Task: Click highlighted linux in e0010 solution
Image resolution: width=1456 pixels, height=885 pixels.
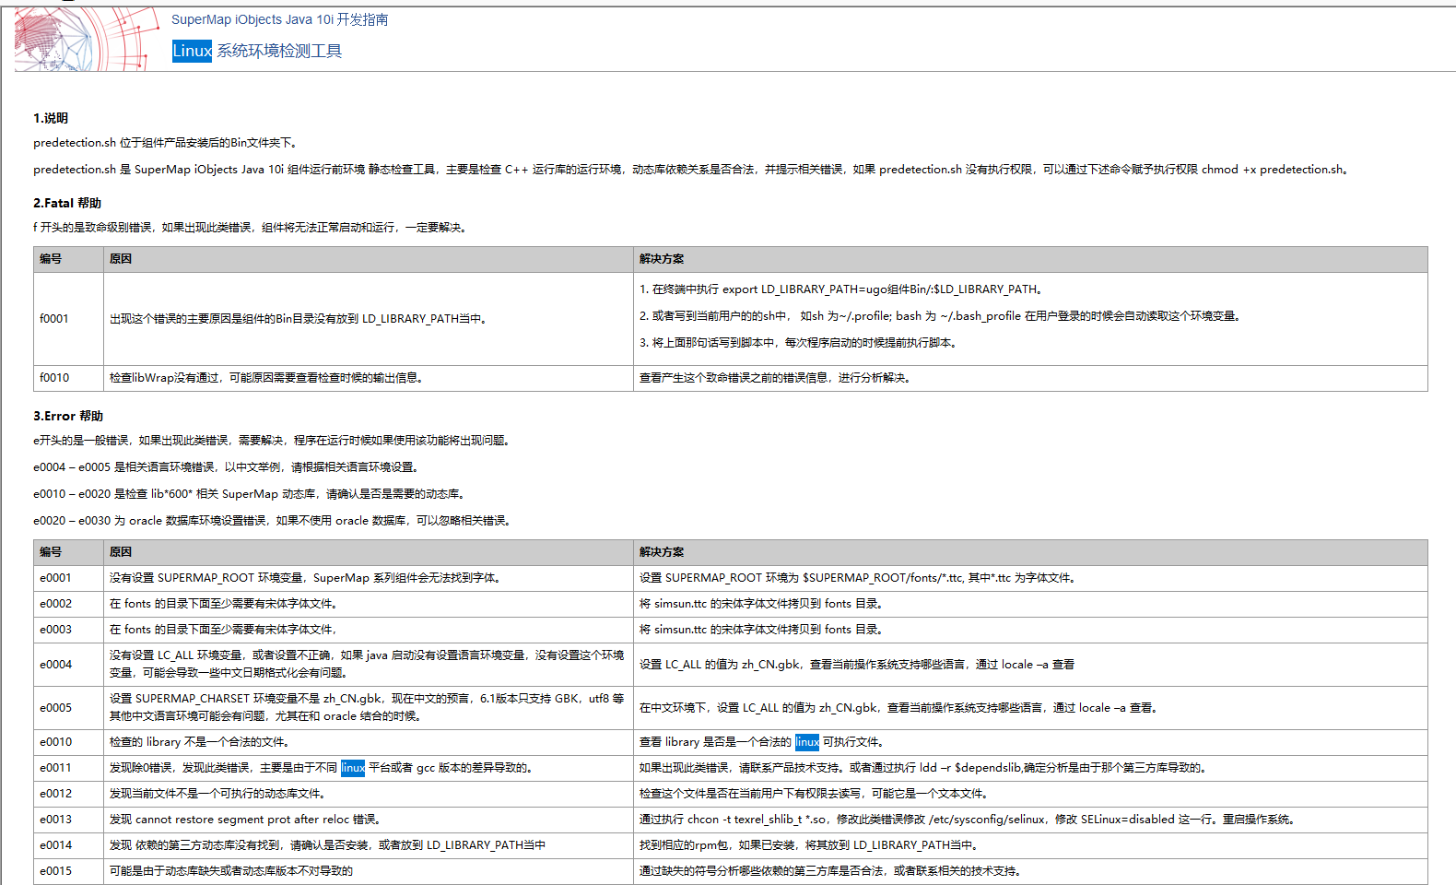Action: coord(807,742)
